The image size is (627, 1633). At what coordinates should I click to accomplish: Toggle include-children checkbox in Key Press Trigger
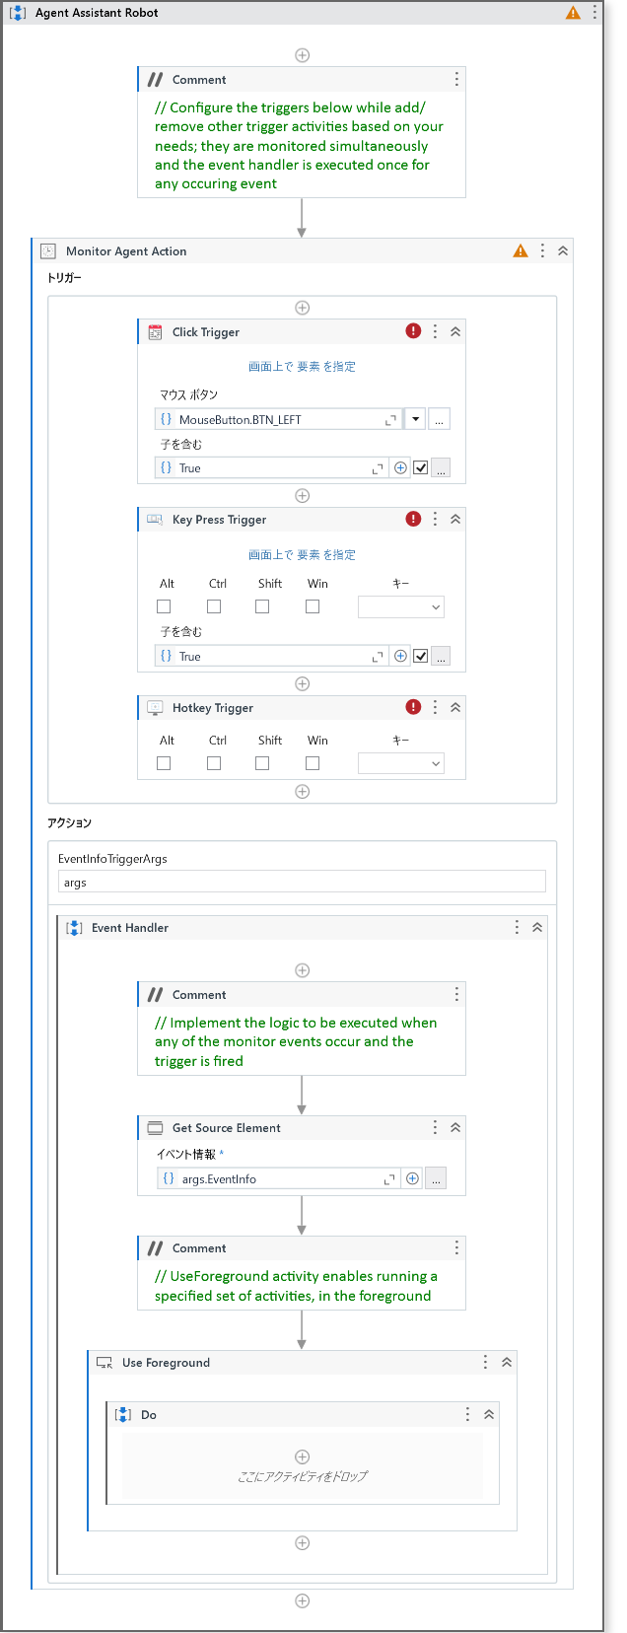[x=421, y=657]
